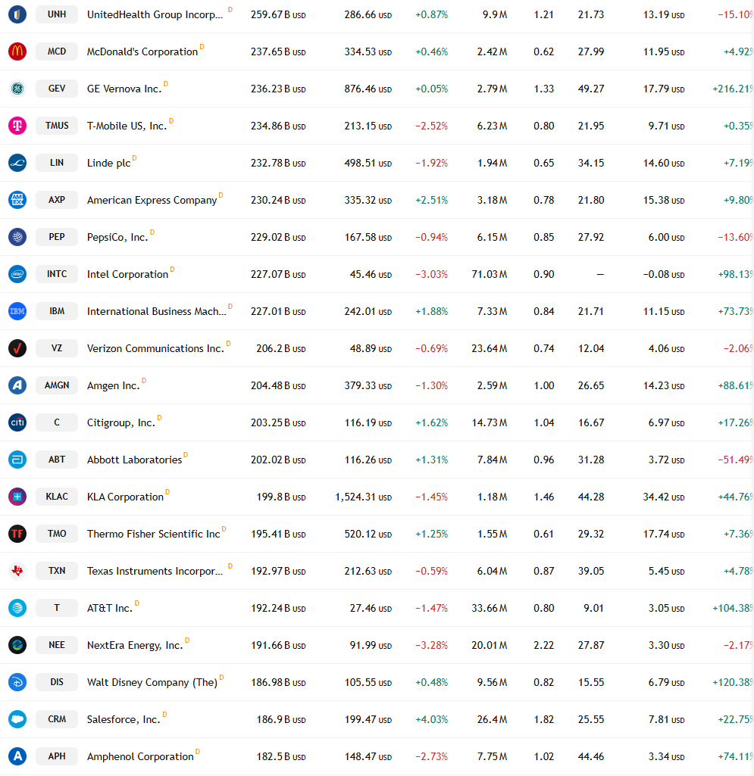The width and height of the screenshot is (754, 776).
Task: Click Intel change −3.03%
Action: point(431,275)
